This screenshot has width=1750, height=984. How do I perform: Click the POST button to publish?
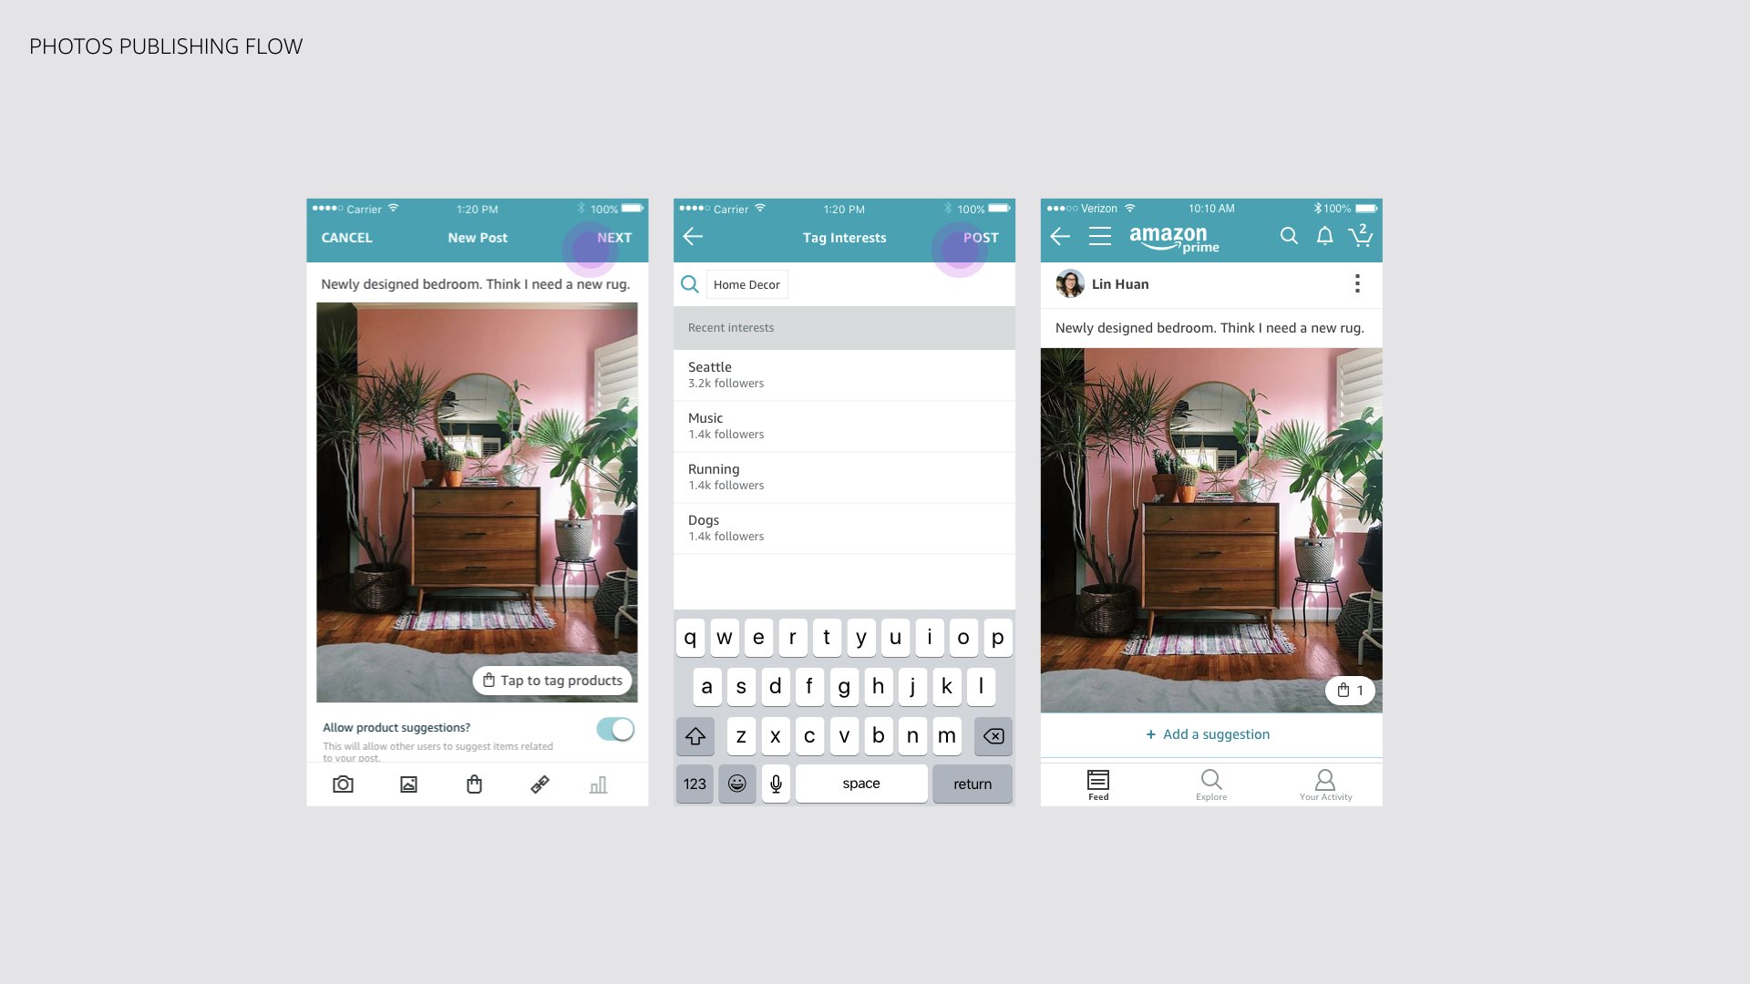980,237
